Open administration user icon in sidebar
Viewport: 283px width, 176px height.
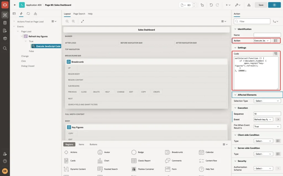click(5, 154)
